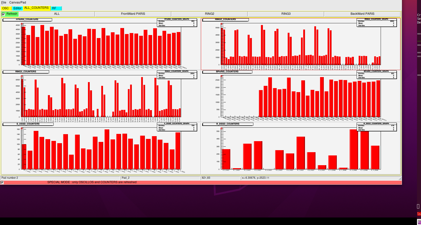Switch to the OSC tab
Image resolution: width=421 pixels, height=225 pixels.
[6, 8]
